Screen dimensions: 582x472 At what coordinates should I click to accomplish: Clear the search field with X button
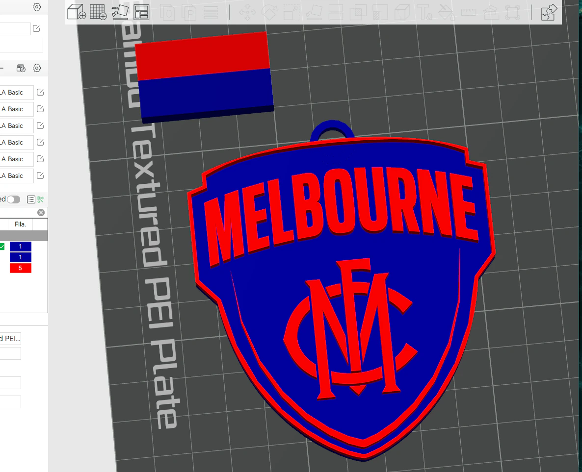[41, 212]
